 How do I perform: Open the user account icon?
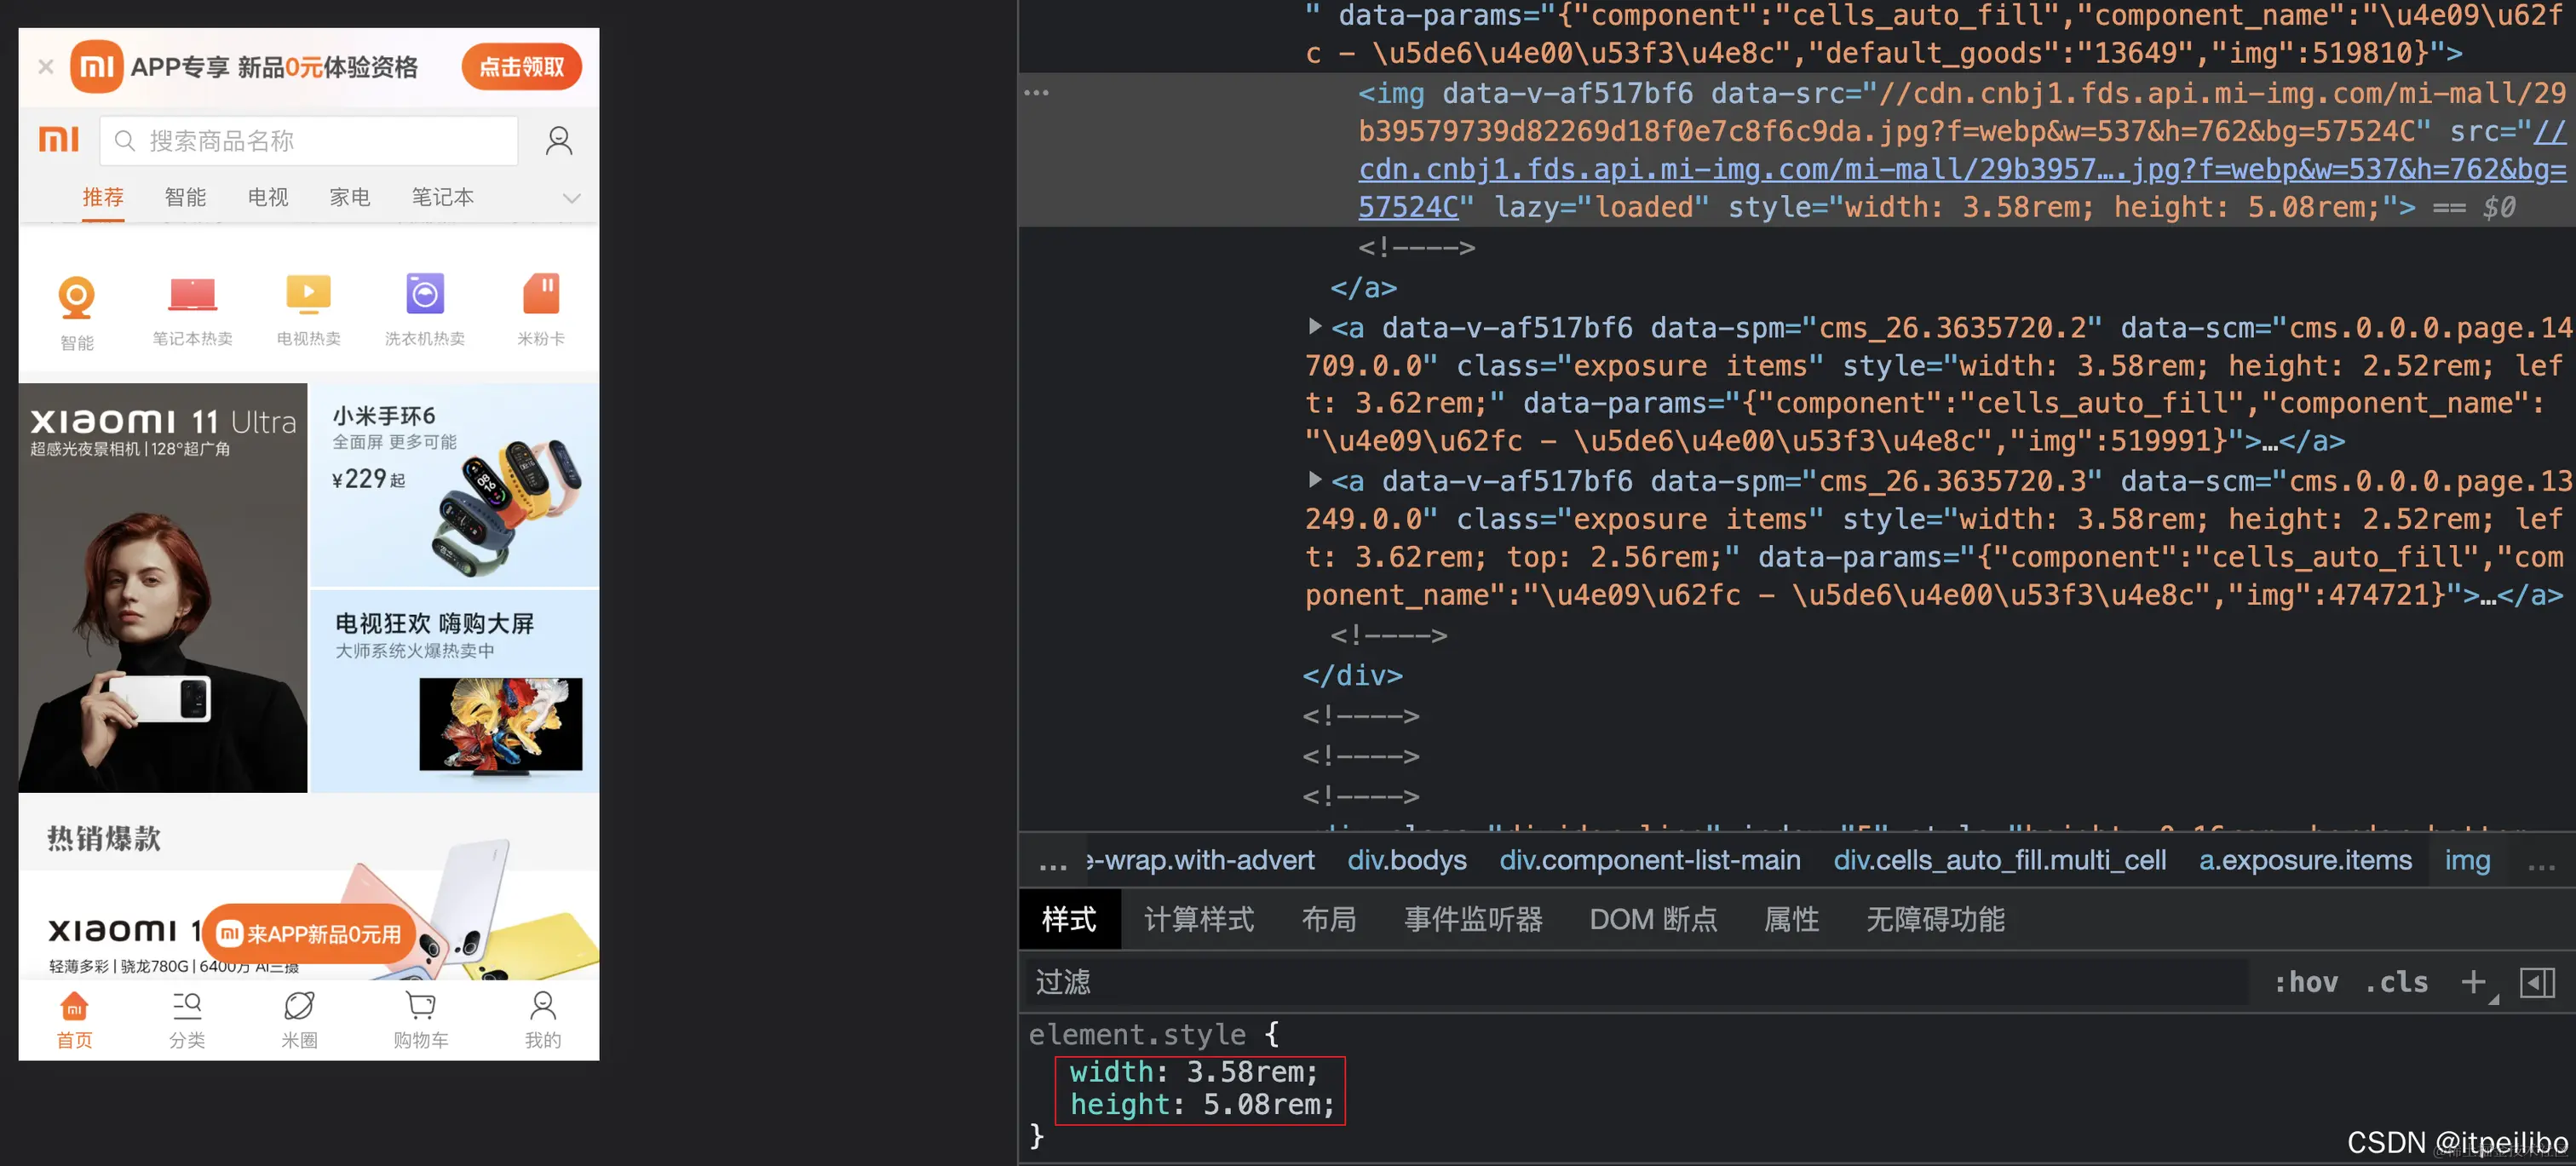point(559,141)
